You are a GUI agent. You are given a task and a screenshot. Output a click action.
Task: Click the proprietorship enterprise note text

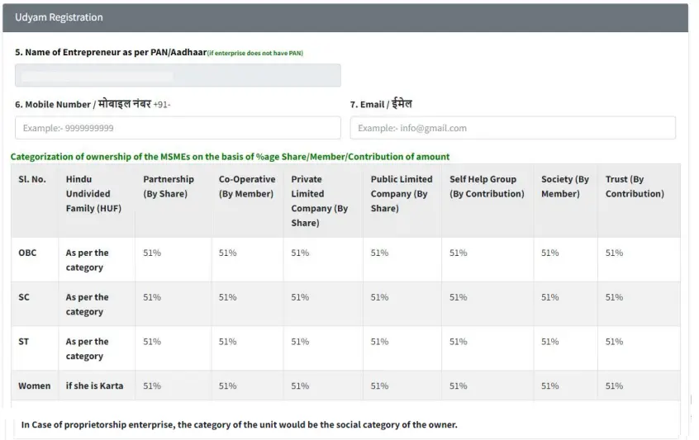coord(240,424)
